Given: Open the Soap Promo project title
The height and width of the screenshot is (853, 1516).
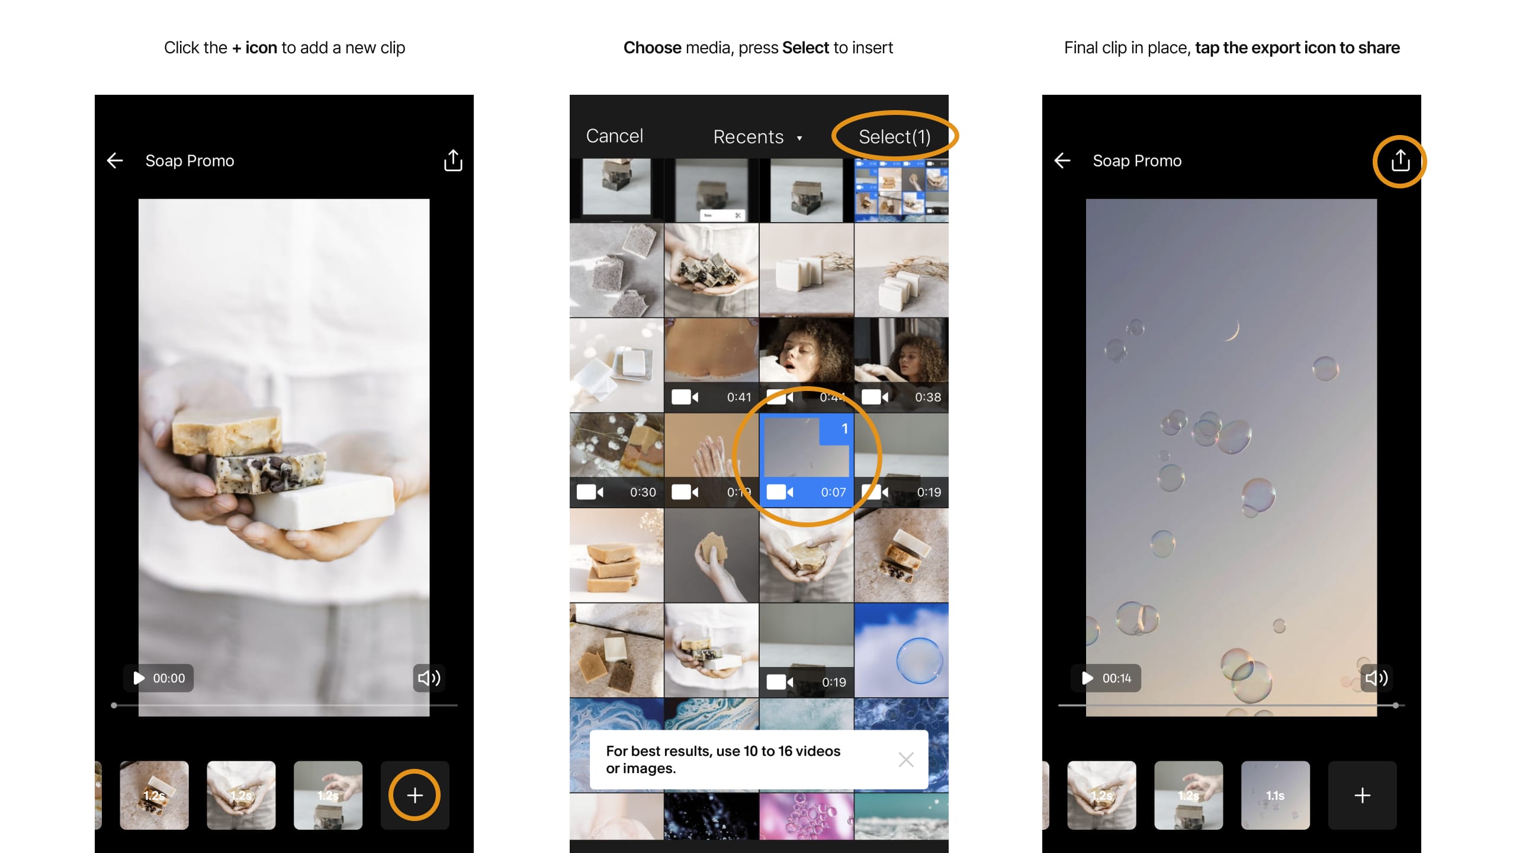Looking at the screenshot, I should (192, 159).
